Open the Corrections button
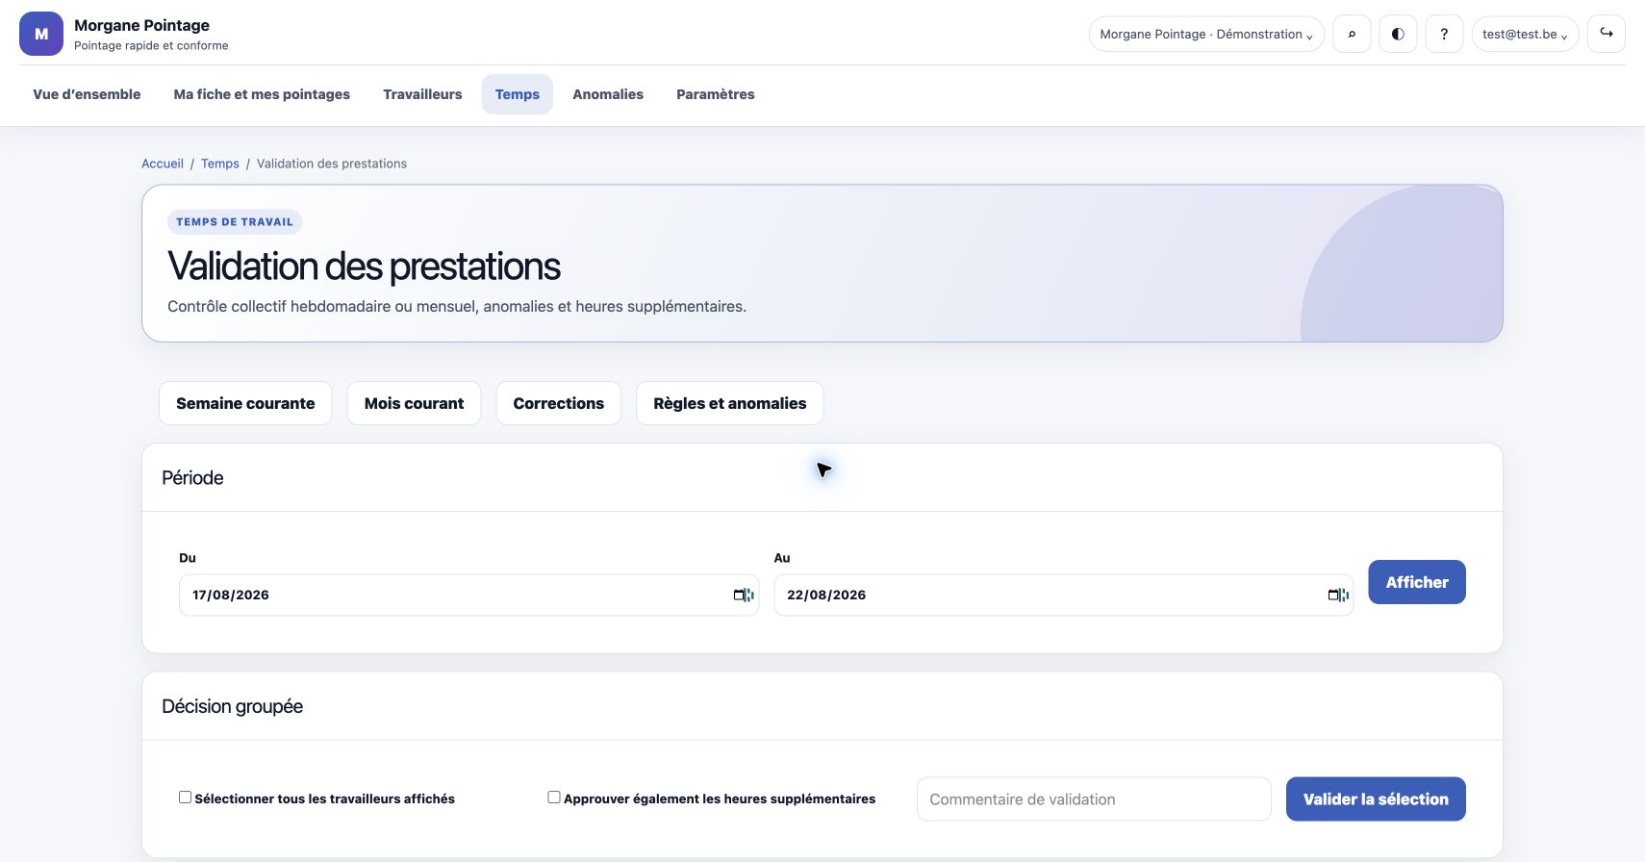The width and height of the screenshot is (1645, 862). 559,403
